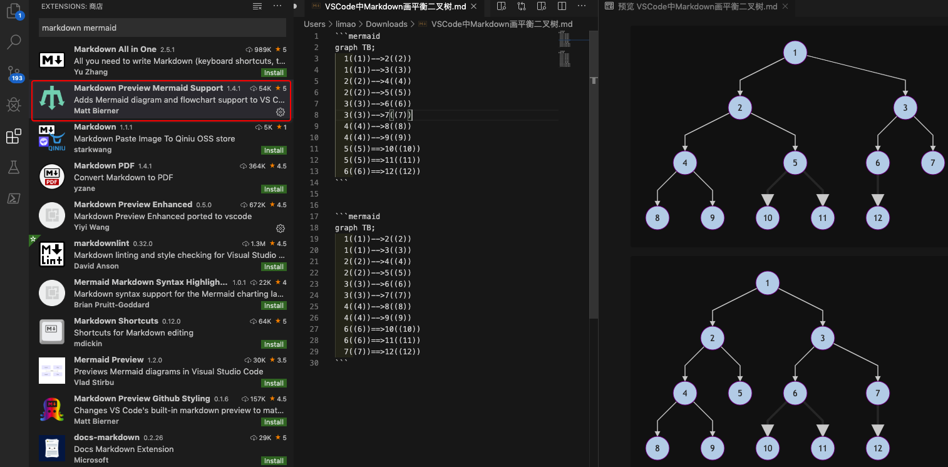Click the Markdown Shortcuts extension icon
The image size is (948, 467).
tap(52, 332)
